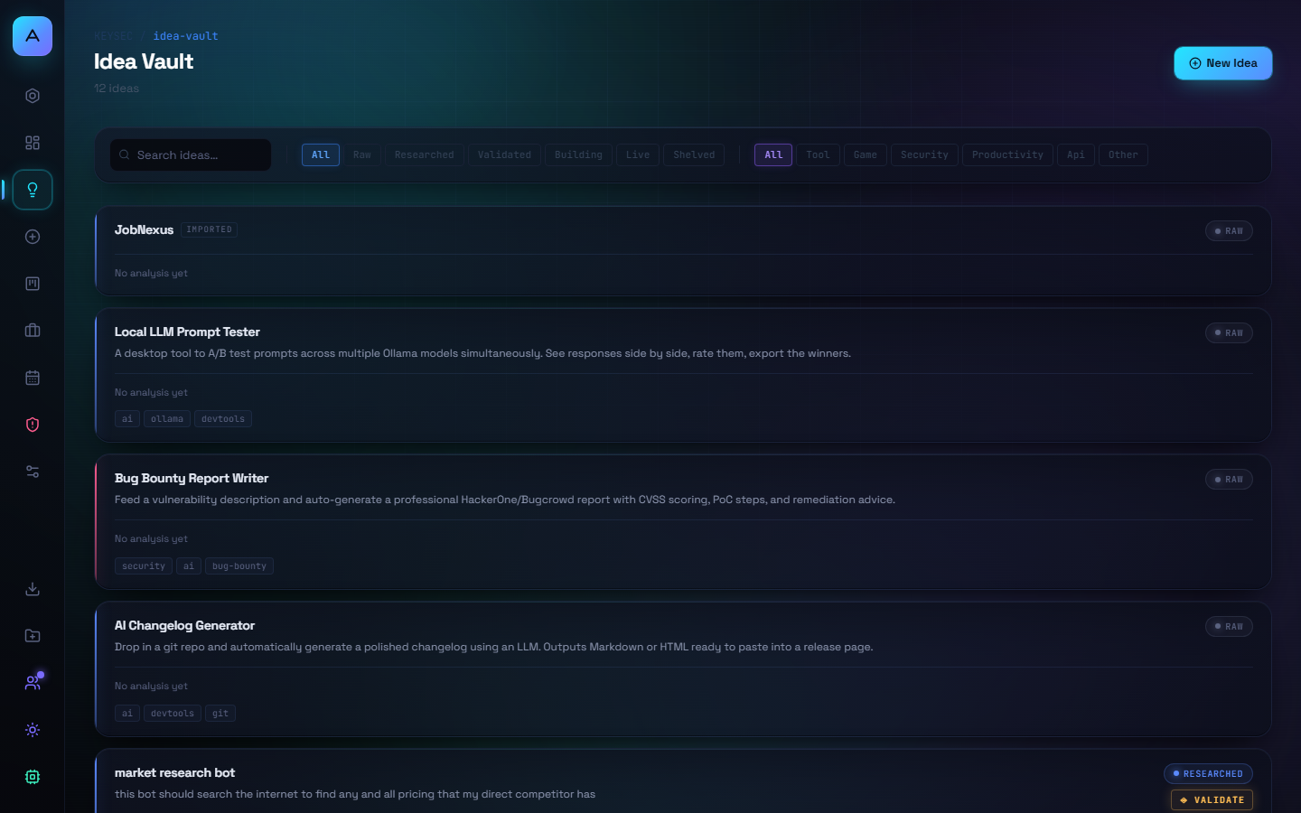Click the circled plus icon in the sidebar
This screenshot has width=1301, height=813.
click(x=33, y=237)
